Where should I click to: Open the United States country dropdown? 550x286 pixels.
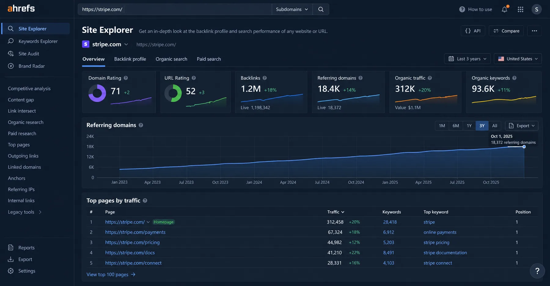point(518,59)
